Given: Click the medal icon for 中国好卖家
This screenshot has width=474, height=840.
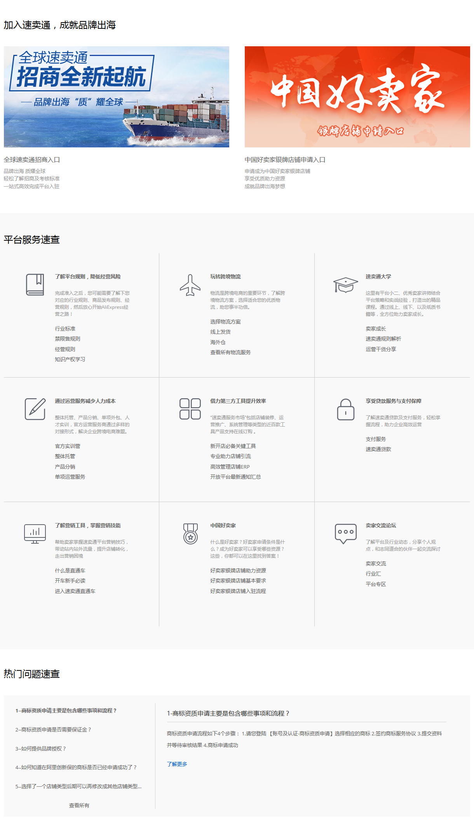Looking at the screenshot, I should coord(190,534).
